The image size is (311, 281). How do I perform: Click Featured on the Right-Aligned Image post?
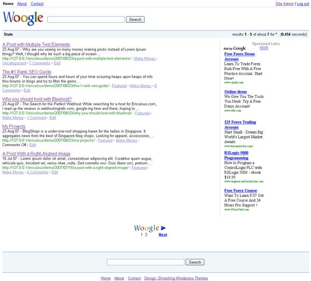point(139,167)
